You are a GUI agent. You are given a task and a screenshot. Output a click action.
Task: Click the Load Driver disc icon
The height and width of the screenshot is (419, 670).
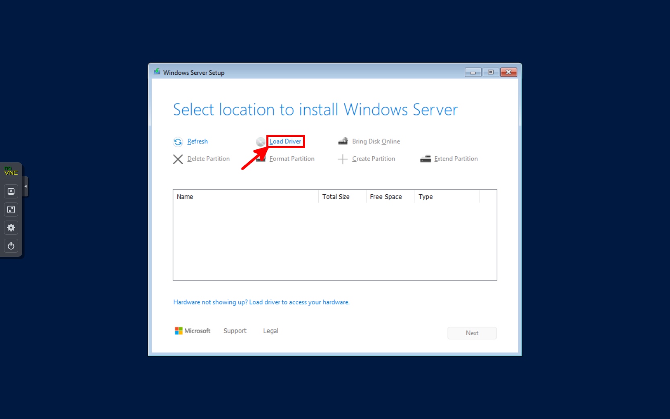260,142
